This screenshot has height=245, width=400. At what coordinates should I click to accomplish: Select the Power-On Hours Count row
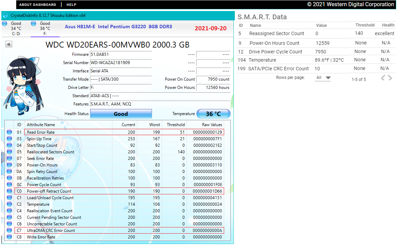pyautogui.click(x=316, y=43)
